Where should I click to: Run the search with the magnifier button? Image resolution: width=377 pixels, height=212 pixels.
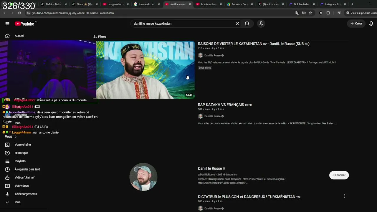(x=247, y=24)
